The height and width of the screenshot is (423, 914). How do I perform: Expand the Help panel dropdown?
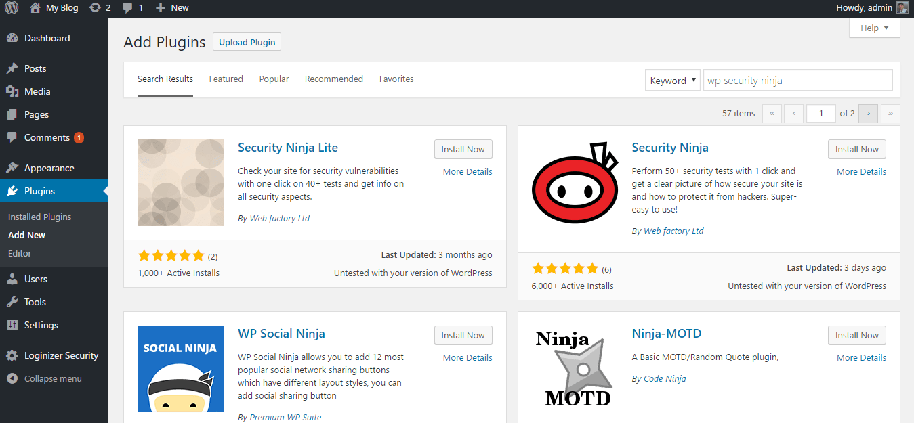coord(875,28)
